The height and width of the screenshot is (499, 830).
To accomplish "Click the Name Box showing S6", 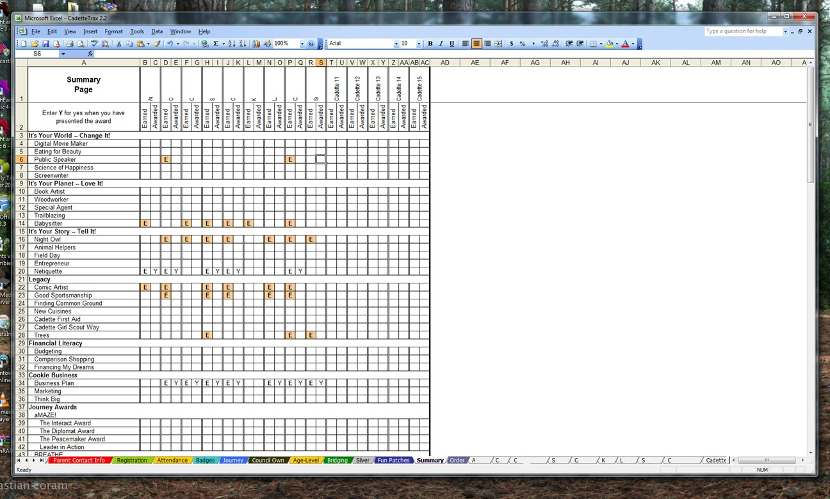I will pos(37,54).
